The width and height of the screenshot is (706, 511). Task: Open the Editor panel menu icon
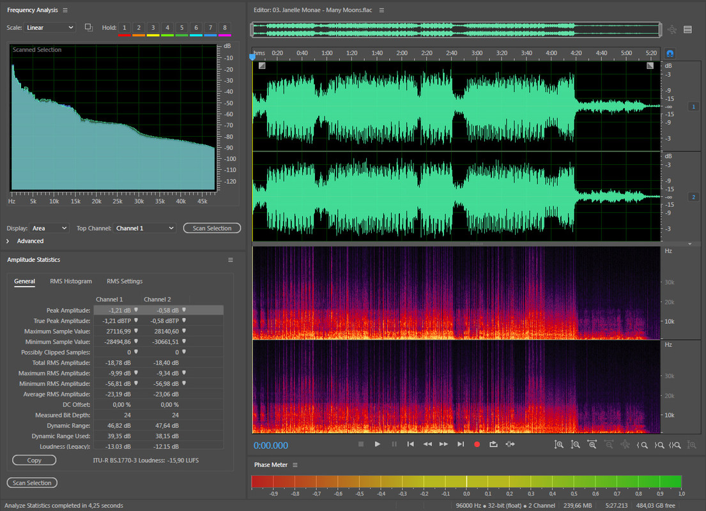[382, 10]
